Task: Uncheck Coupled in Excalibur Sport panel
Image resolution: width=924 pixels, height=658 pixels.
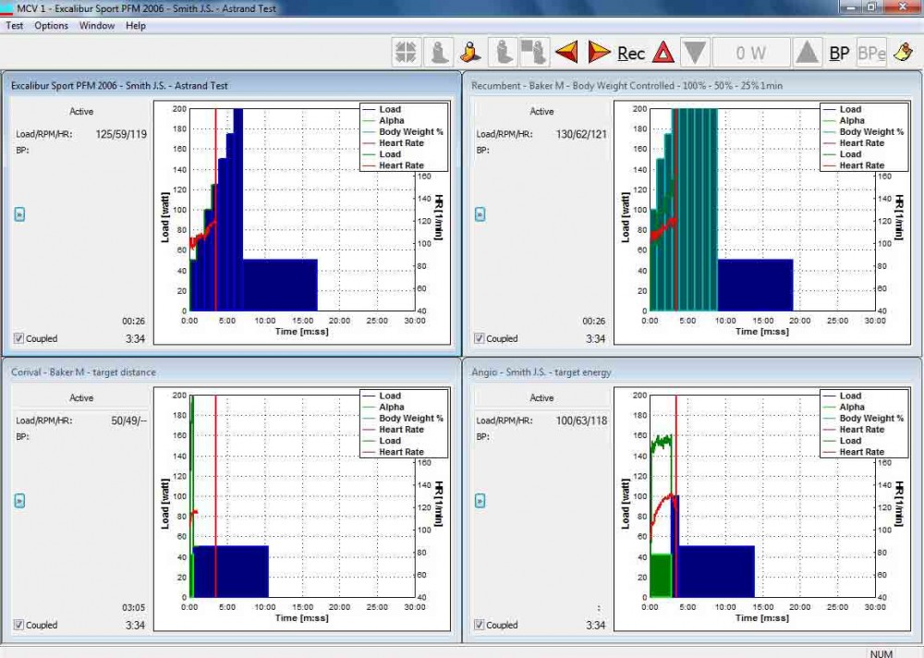Action: (x=19, y=338)
